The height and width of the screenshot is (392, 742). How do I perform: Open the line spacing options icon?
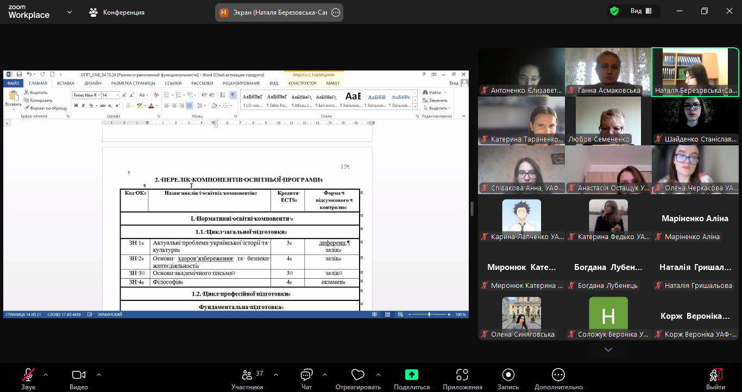[200, 106]
